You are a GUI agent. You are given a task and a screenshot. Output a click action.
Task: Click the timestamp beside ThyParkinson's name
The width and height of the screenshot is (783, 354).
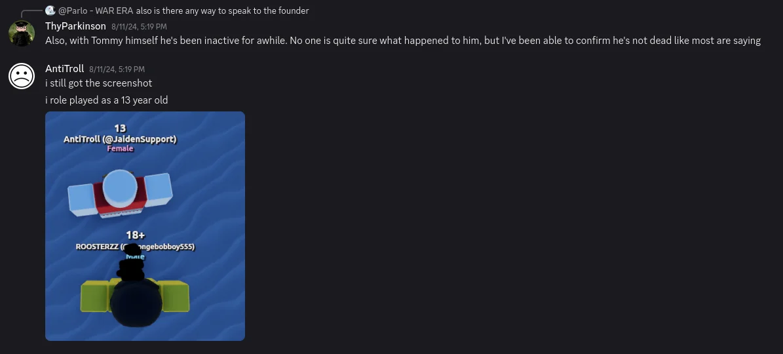point(139,27)
